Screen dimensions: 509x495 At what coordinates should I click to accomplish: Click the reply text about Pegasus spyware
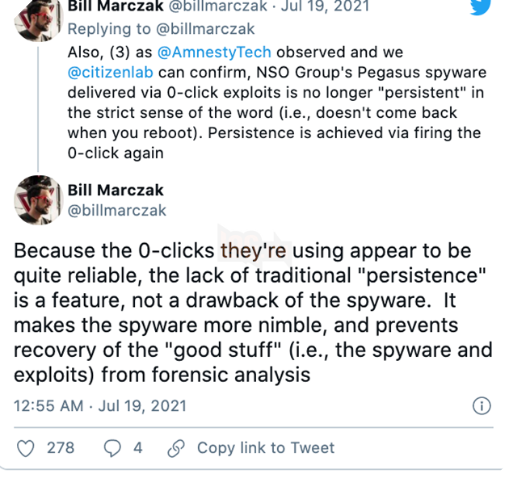[x=275, y=103]
